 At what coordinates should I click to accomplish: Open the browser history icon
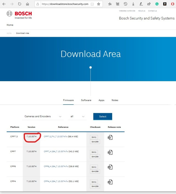[125, 4]
